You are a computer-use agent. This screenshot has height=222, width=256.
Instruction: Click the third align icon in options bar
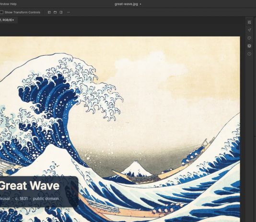click(x=61, y=12)
